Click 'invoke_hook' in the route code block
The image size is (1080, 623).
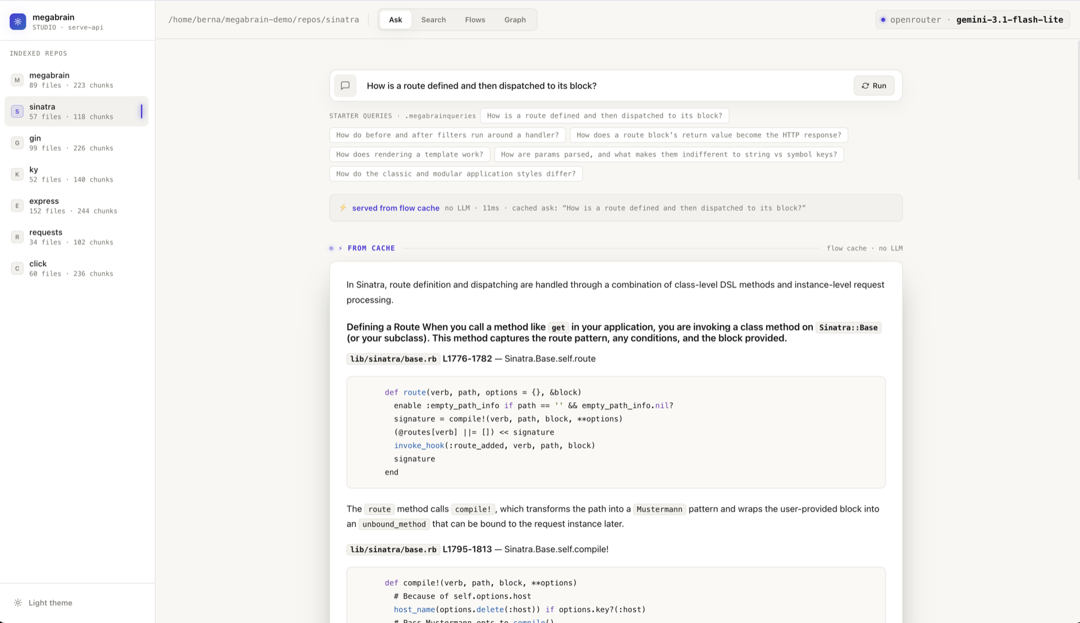tap(419, 445)
